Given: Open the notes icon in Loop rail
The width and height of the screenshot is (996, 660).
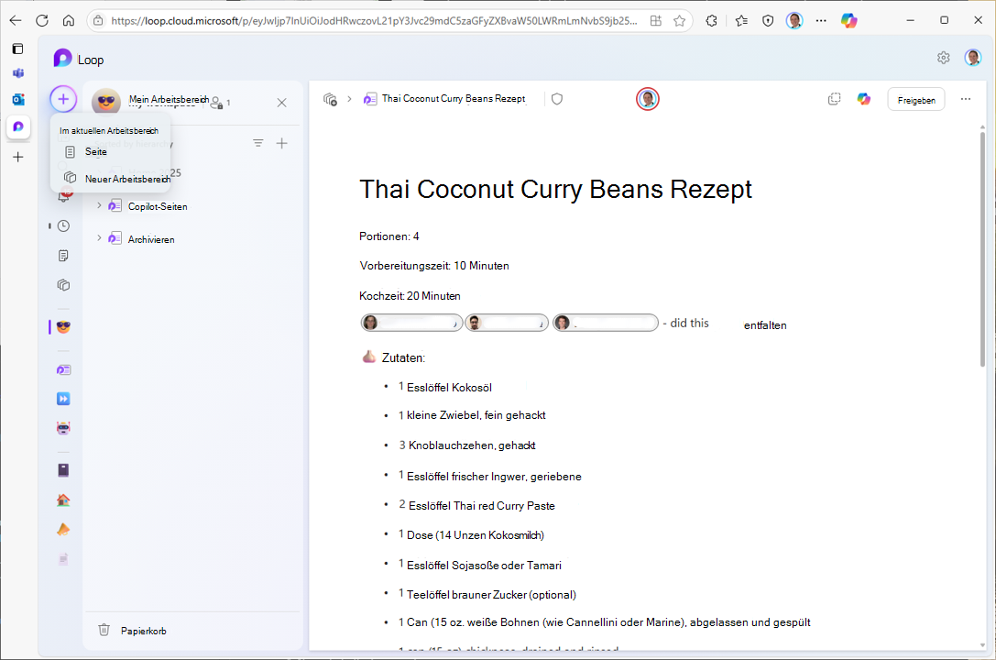Looking at the screenshot, I should pyautogui.click(x=63, y=256).
